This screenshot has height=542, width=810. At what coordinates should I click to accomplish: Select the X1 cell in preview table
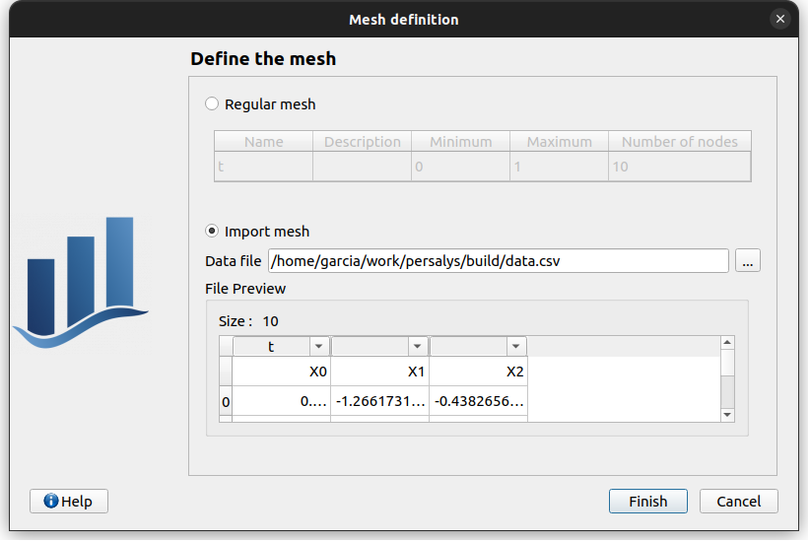(x=379, y=372)
